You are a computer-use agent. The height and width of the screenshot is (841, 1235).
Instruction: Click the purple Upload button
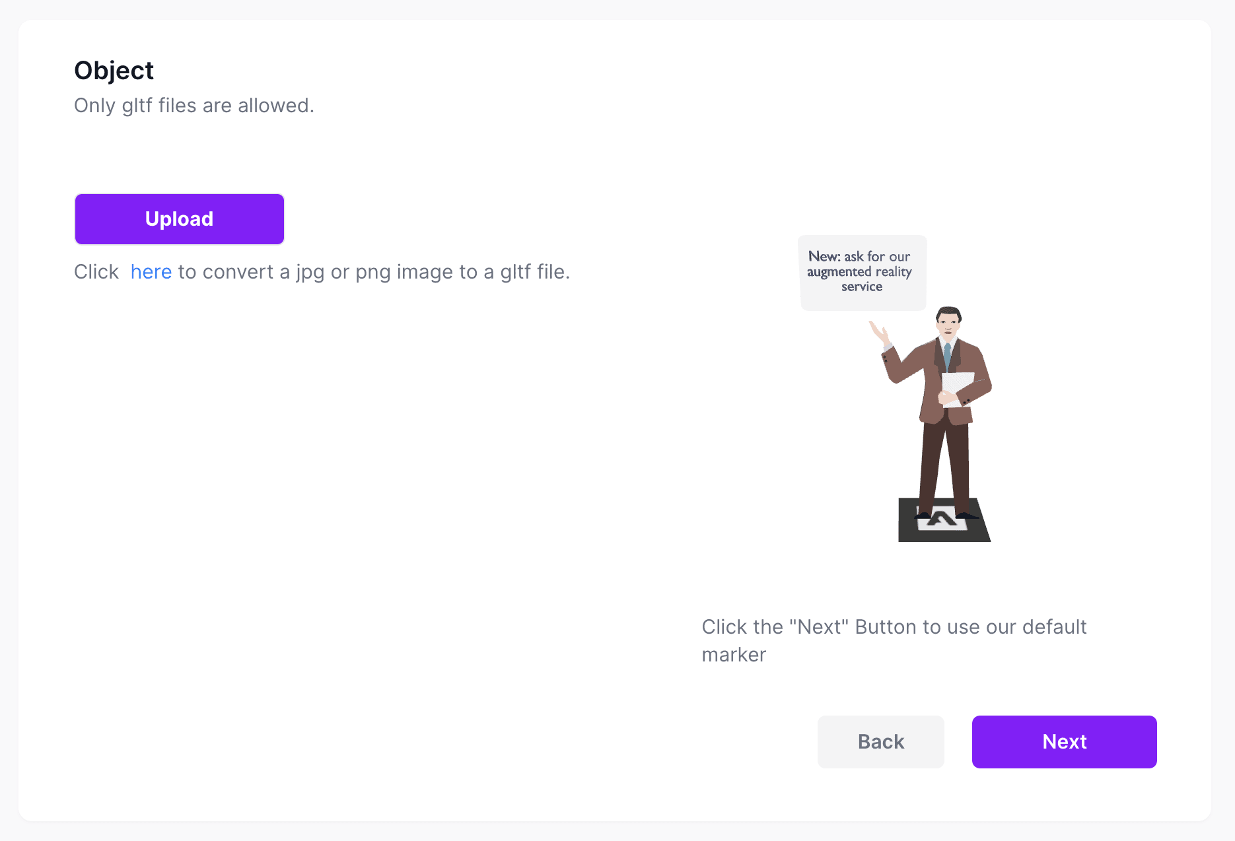[x=179, y=219]
